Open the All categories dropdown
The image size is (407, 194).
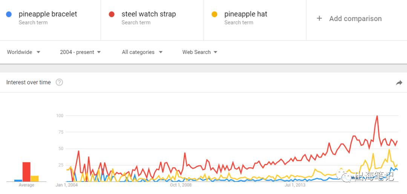tap(142, 52)
